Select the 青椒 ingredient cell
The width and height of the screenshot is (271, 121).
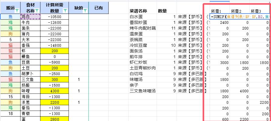[30, 113]
